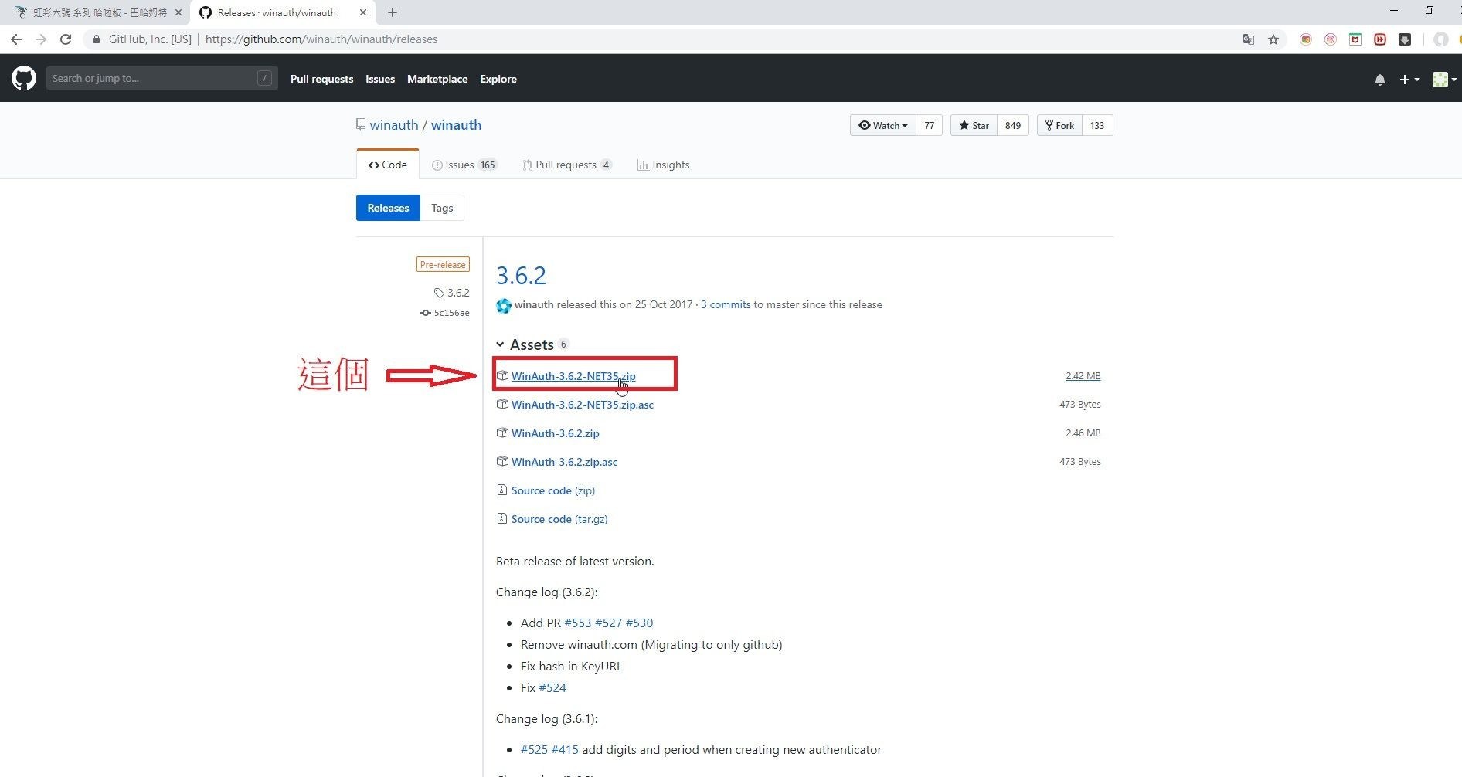The height and width of the screenshot is (777, 1462).
Task: Click the dark shield extension icon
Action: pyautogui.click(x=1405, y=39)
